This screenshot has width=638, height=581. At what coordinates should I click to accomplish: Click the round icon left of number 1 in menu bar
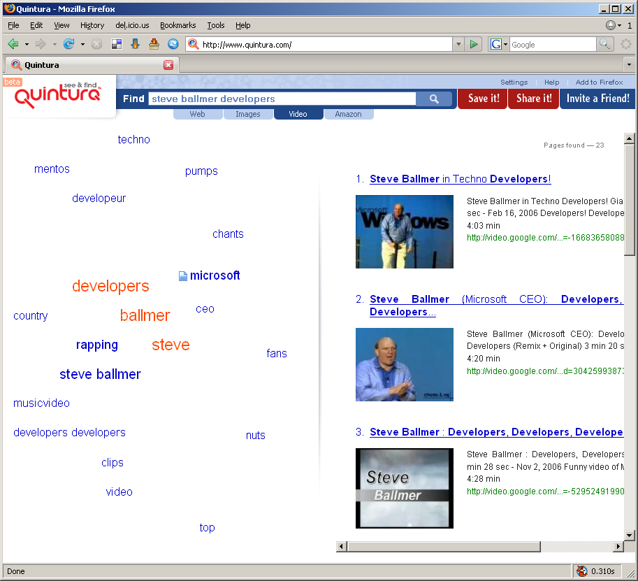(610, 25)
